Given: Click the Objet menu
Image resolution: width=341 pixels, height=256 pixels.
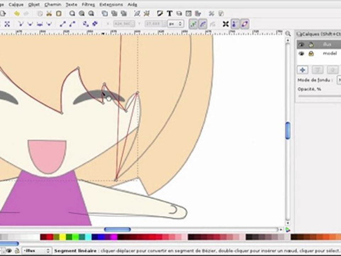Looking at the screenshot, I should (x=34, y=4).
